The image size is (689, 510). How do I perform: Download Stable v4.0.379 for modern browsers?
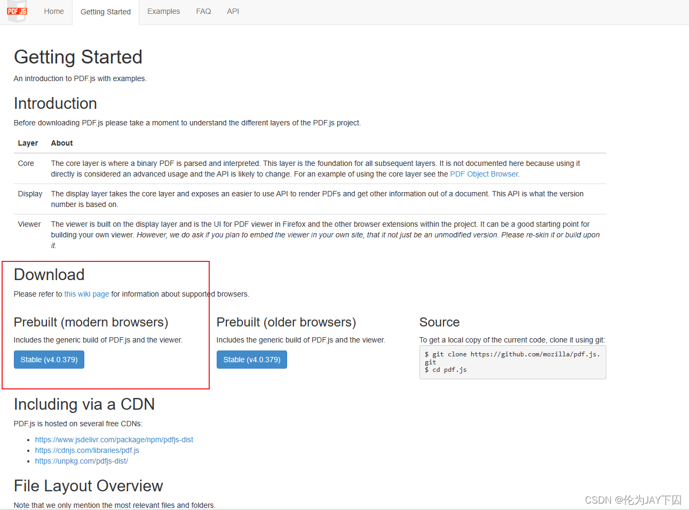[x=49, y=360]
